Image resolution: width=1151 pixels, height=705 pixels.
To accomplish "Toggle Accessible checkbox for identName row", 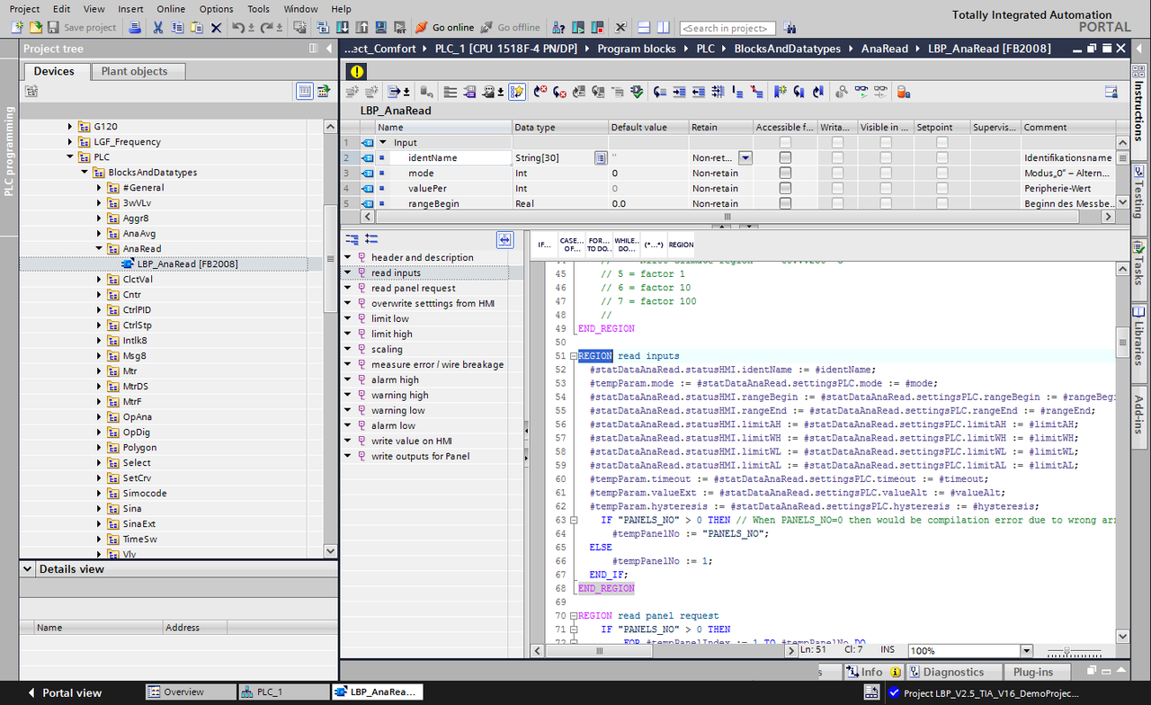I will [785, 158].
